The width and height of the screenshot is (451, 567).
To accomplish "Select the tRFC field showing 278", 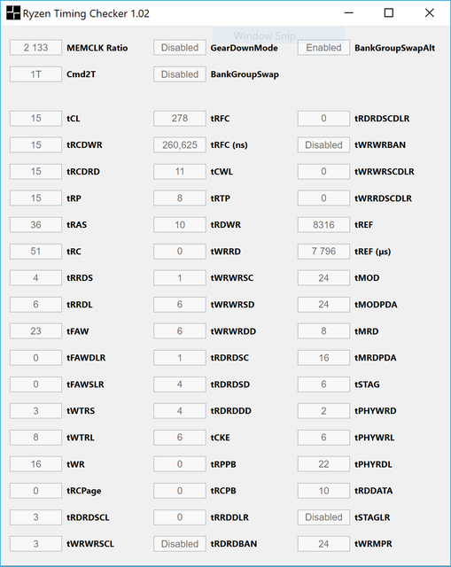I will click(x=180, y=118).
